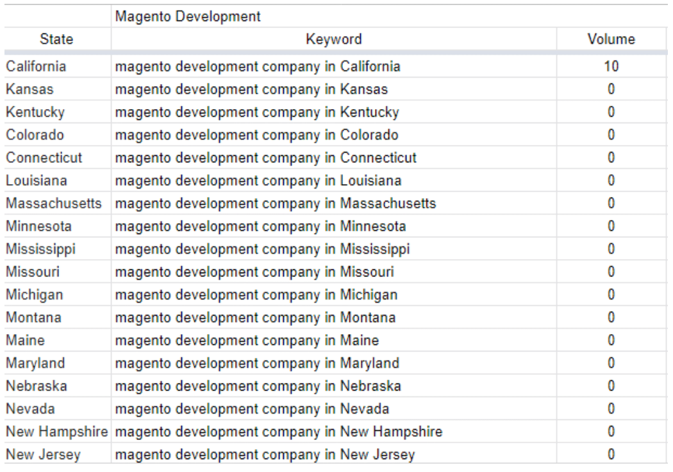673x472 pixels.
Task: Click the volume value in New Hampshire row
Action: point(611,431)
